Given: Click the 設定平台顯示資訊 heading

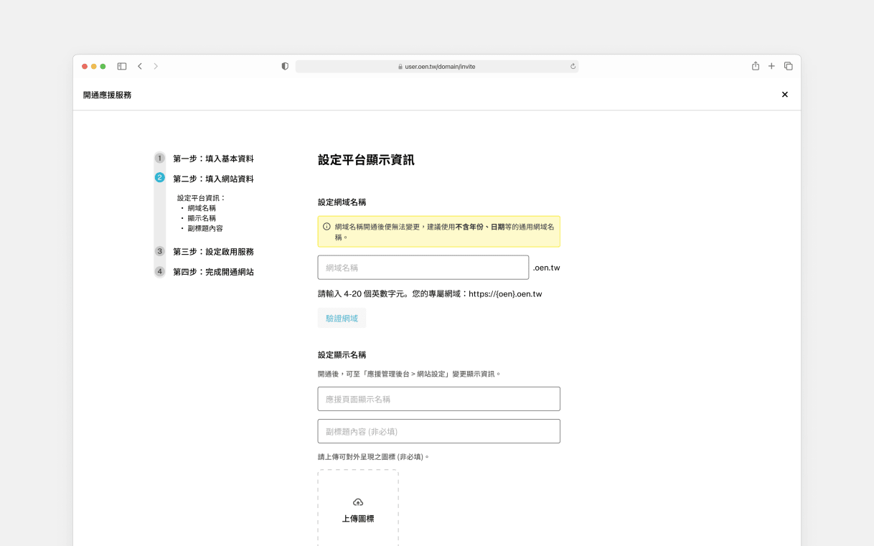Looking at the screenshot, I should [x=366, y=160].
